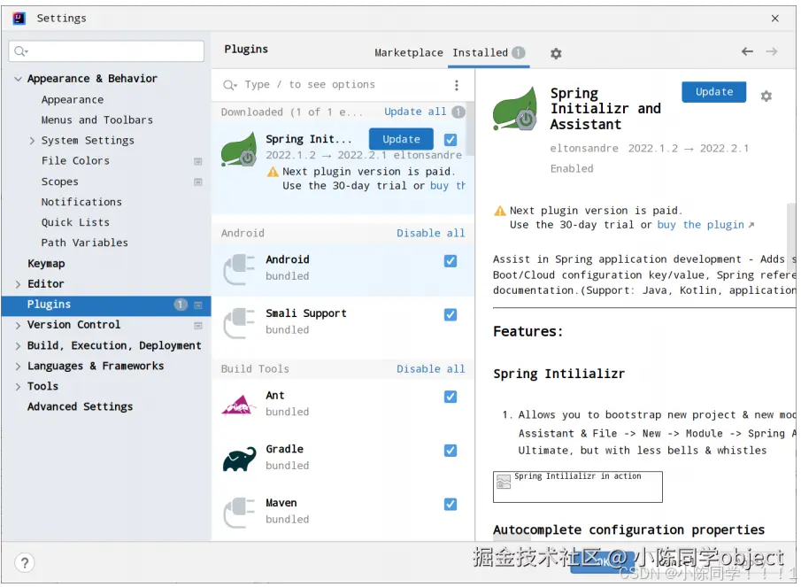This screenshot has width=801, height=587.
Task: Focus the plugin search field
Action: tap(337, 85)
